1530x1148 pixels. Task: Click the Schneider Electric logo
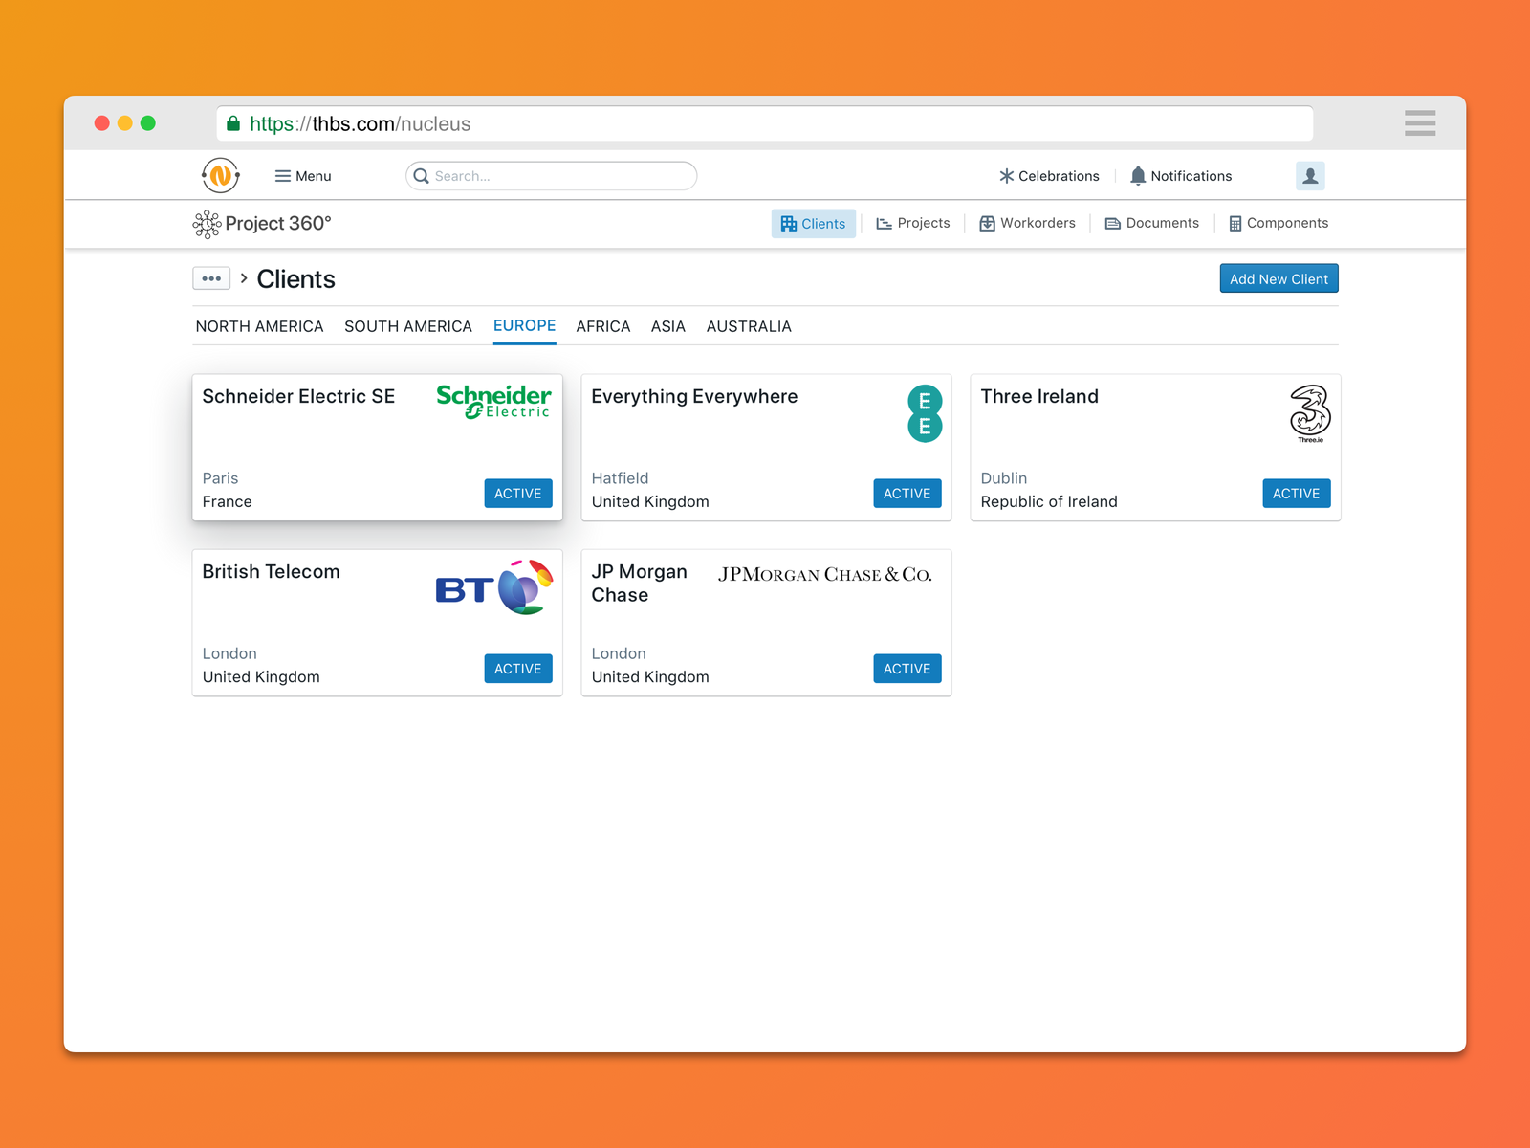(x=493, y=402)
